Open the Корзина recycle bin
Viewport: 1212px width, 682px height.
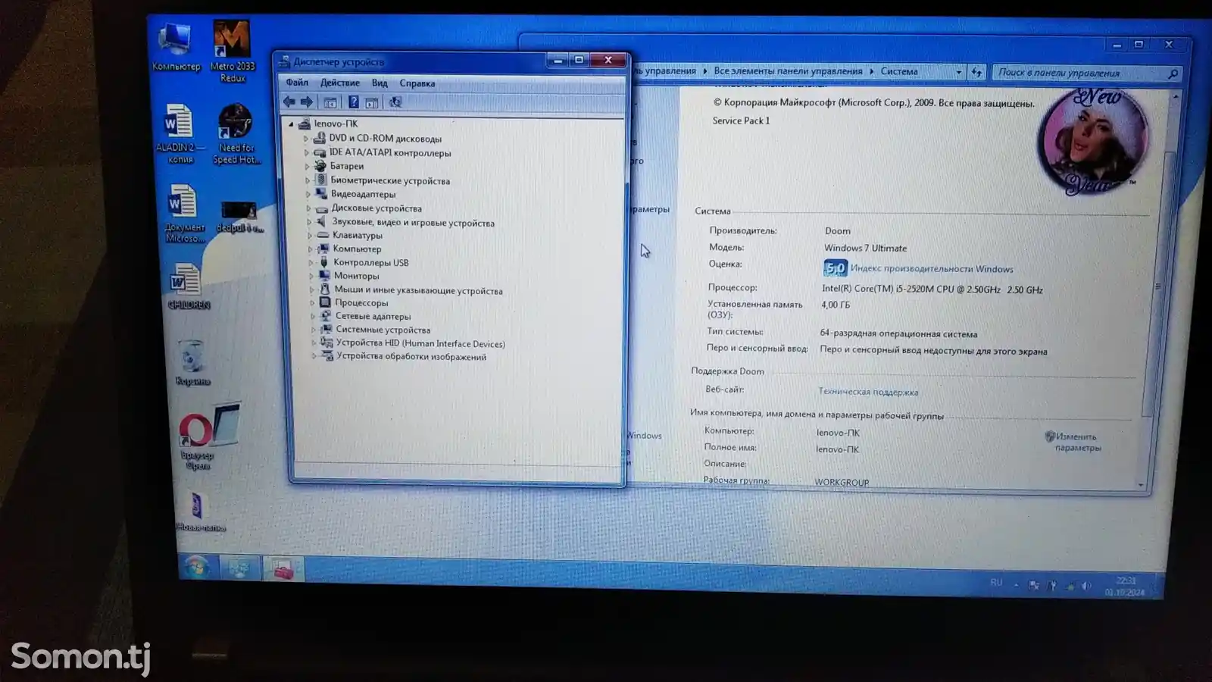[192, 362]
